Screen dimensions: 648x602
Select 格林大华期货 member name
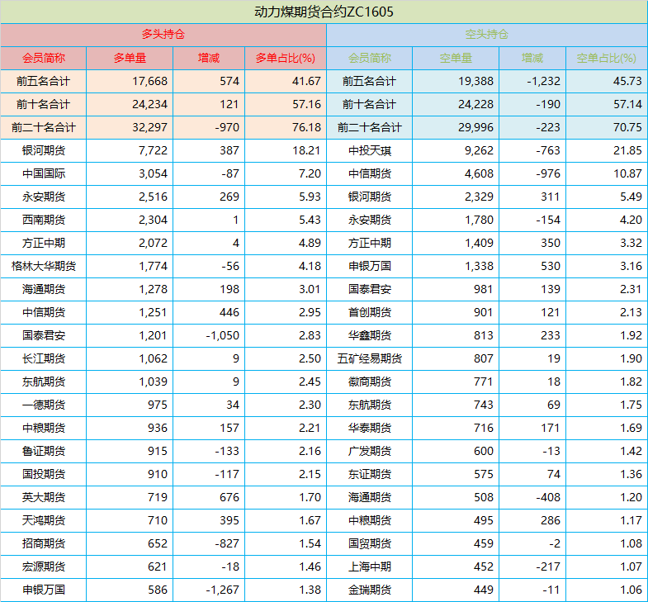click(44, 266)
